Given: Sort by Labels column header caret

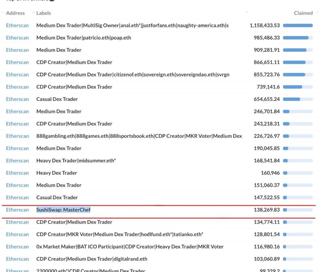Looking at the screenshot, I should [x=34, y=13].
